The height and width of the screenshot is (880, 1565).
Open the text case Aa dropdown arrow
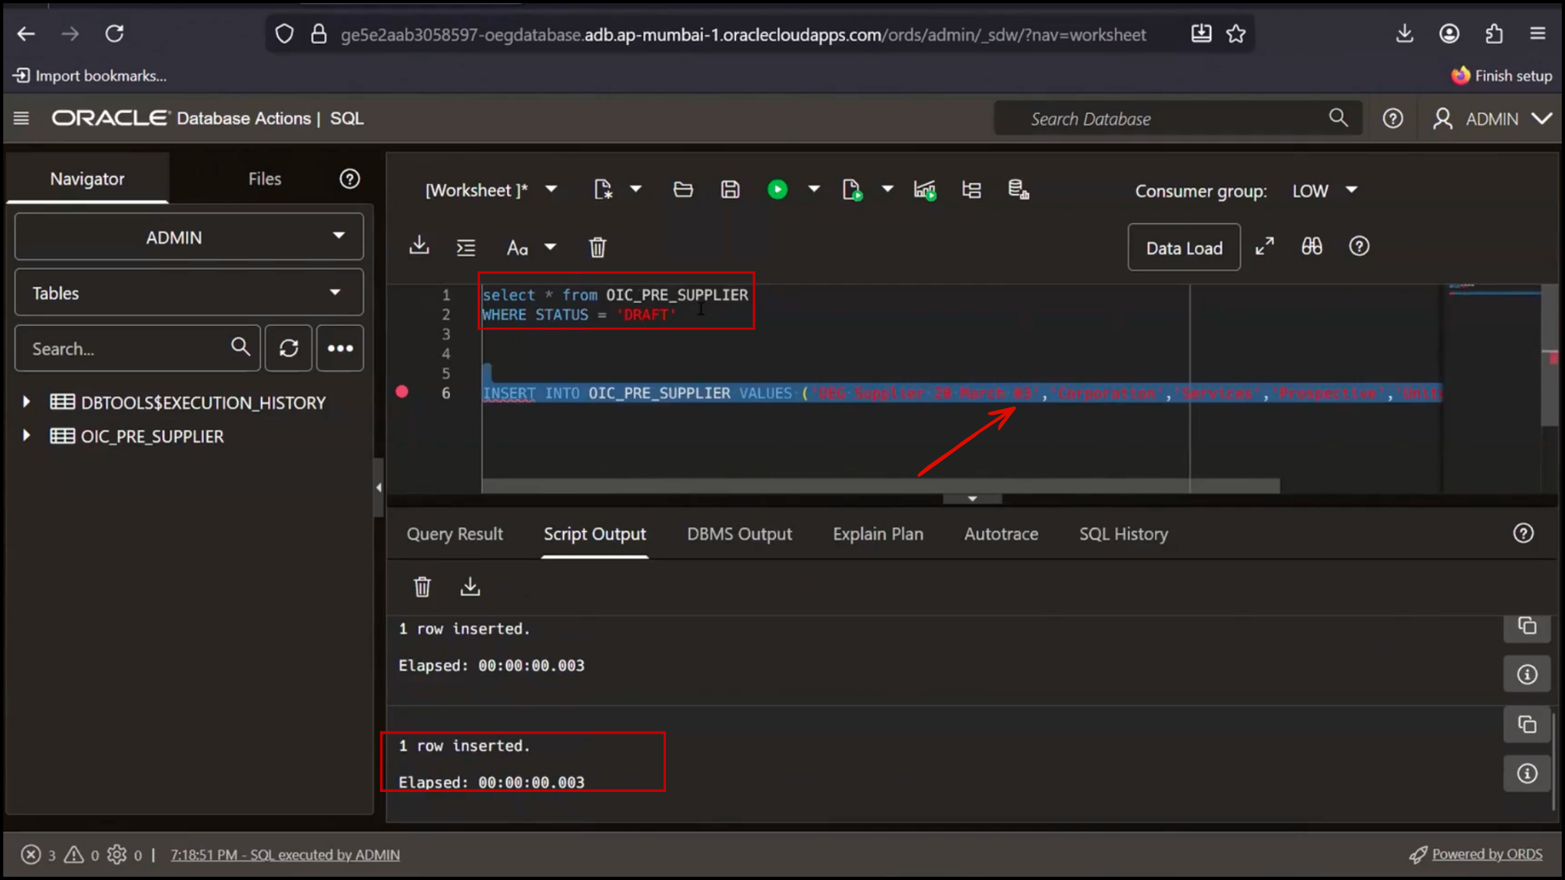(550, 247)
